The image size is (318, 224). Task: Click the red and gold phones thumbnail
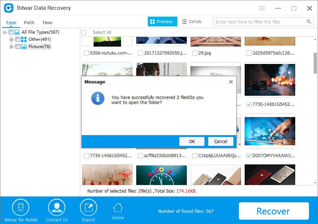tap(270, 175)
